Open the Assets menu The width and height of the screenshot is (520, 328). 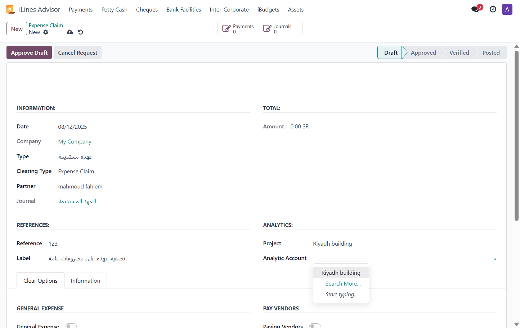coord(296,9)
